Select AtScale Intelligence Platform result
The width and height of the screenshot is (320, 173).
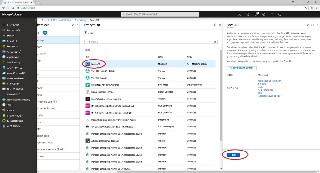[x=150, y=141]
